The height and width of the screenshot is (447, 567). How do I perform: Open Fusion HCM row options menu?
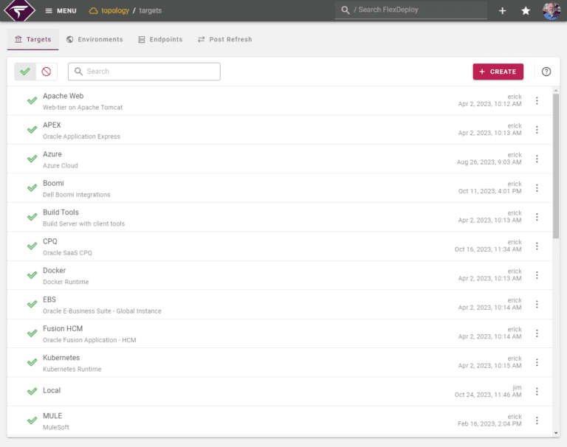(537, 333)
